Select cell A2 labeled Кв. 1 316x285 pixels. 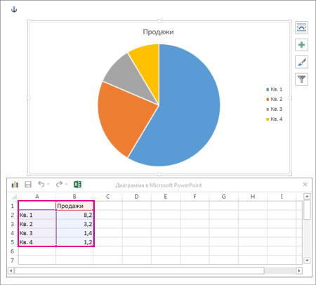pyautogui.click(x=37, y=215)
